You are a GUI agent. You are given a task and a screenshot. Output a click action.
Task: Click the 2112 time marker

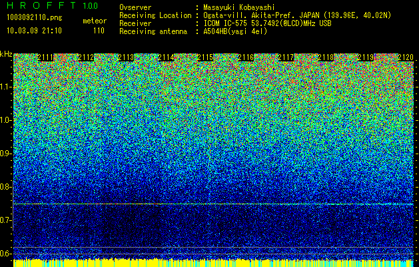coord(86,57)
